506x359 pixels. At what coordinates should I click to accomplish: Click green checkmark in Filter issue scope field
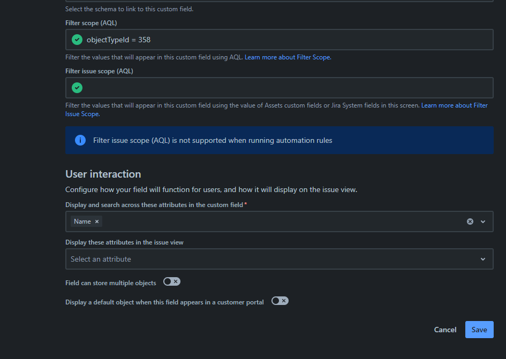point(77,88)
